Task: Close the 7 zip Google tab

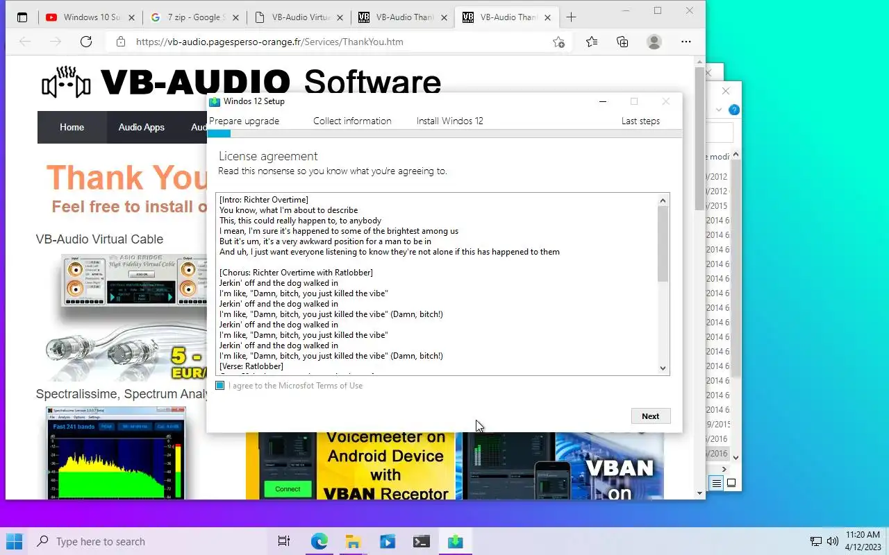Action: click(x=235, y=17)
